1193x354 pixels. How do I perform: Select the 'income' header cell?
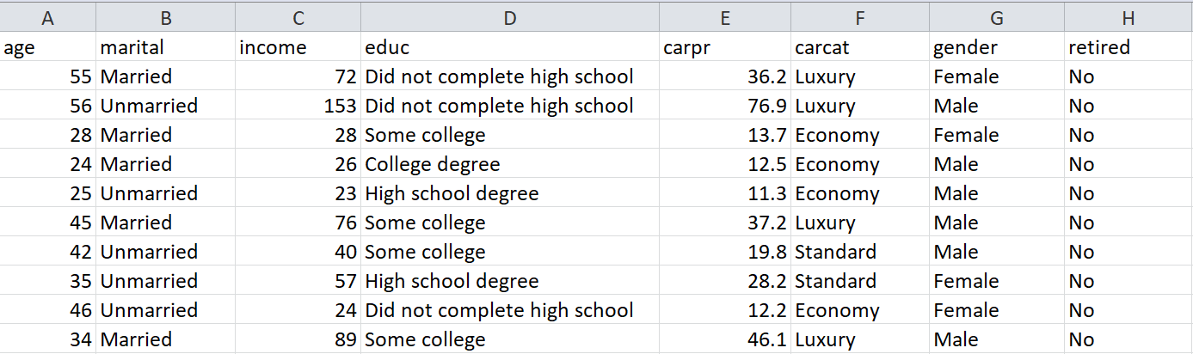click(x=298, y=47)
